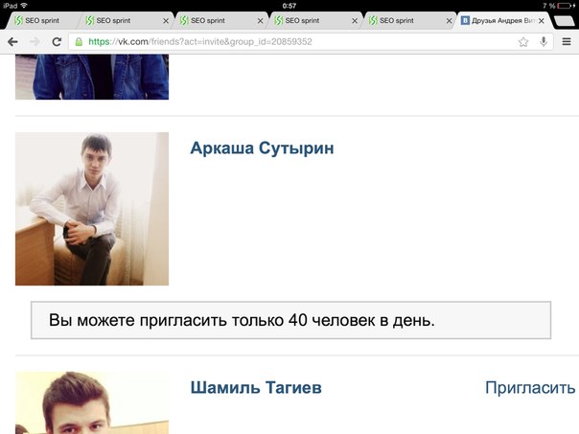579x434 pixels.
Task: Click the browser forward arrow
Action: [35, 42]
